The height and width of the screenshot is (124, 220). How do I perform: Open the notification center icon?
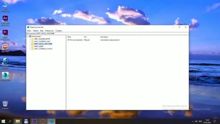point(214,121)
